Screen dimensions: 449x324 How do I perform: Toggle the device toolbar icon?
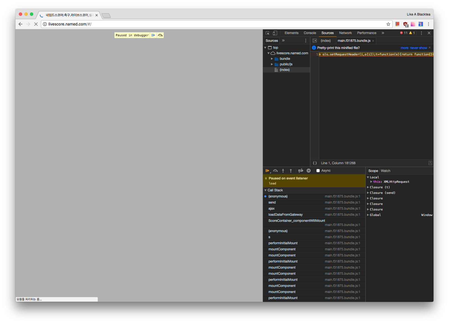pyautogui.click(x=275, y=33)
